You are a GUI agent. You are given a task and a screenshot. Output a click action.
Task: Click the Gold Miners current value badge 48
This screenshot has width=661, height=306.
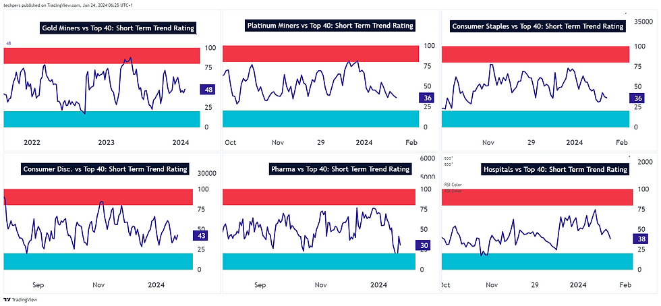208,89
